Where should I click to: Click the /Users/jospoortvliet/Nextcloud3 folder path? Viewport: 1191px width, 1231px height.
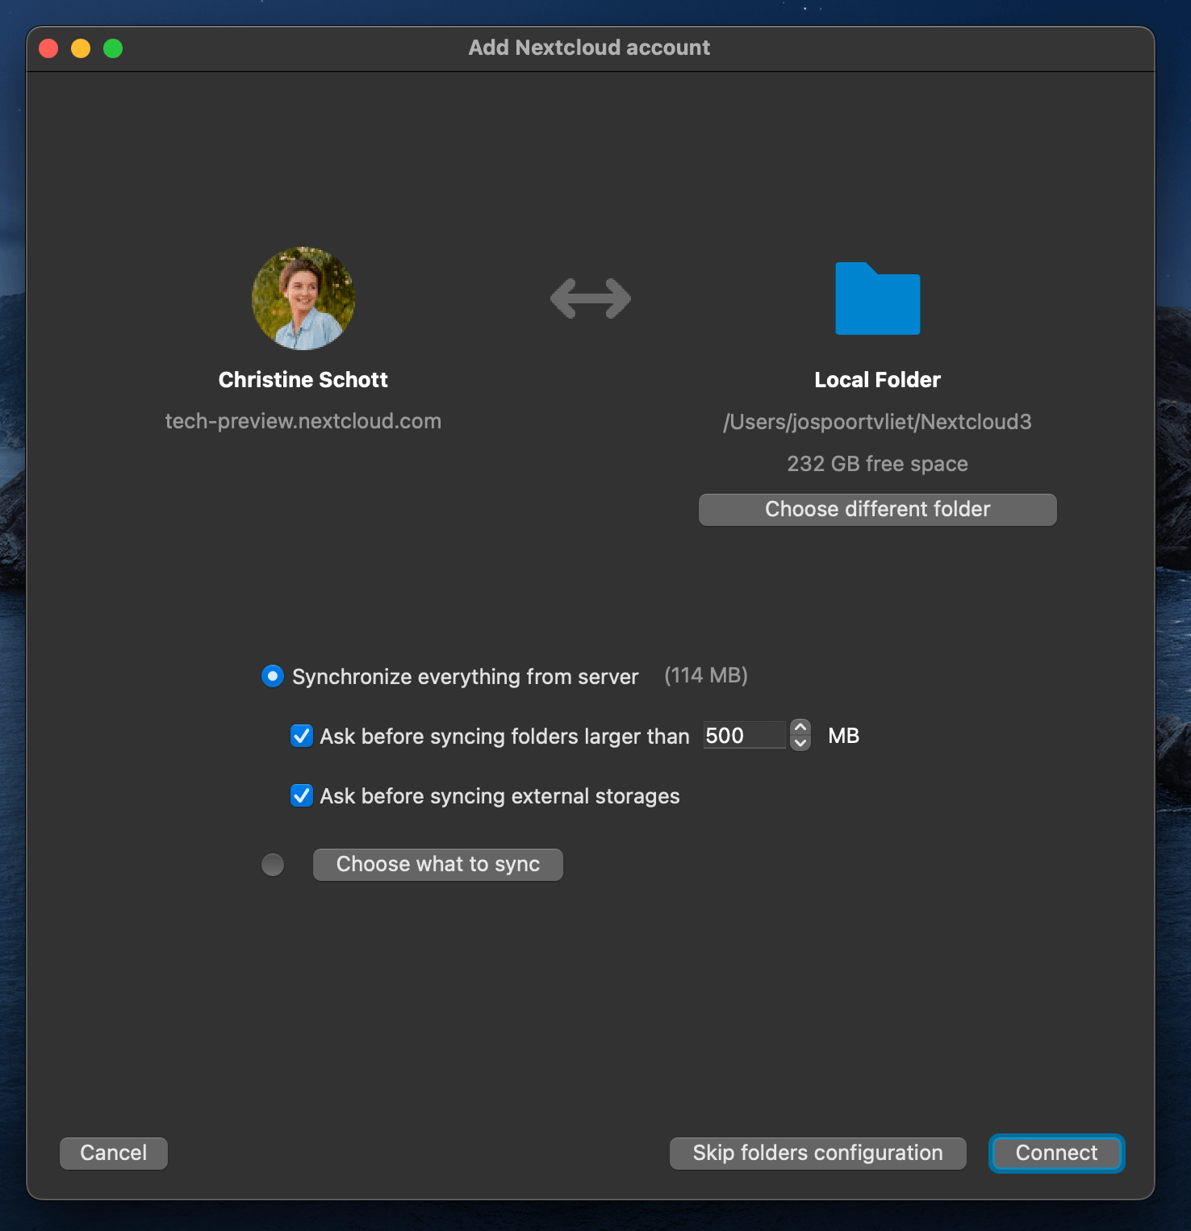coord(878,422)
